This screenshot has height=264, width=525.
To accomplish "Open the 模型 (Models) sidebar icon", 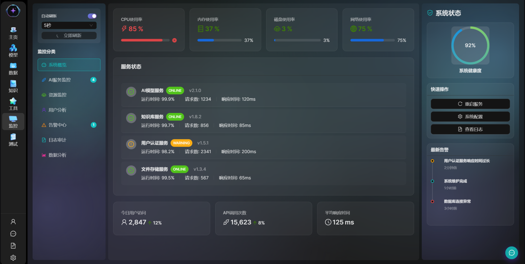I will point(13,51).
